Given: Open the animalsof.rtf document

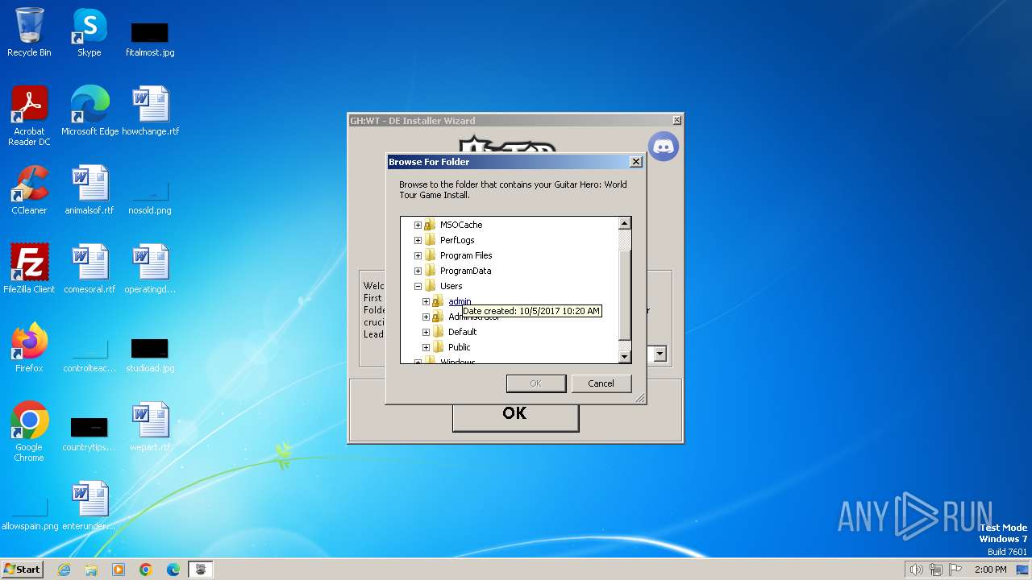Looking at the screenshot, I should [x=89, y=189].
